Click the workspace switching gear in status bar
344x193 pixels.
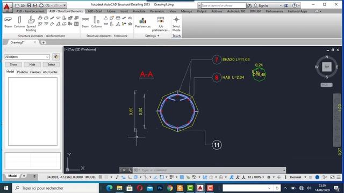click(269, 177)
